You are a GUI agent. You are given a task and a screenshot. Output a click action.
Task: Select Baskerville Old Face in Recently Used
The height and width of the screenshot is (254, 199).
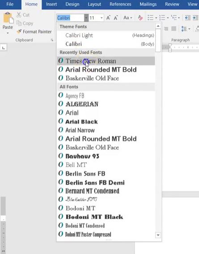106,78
